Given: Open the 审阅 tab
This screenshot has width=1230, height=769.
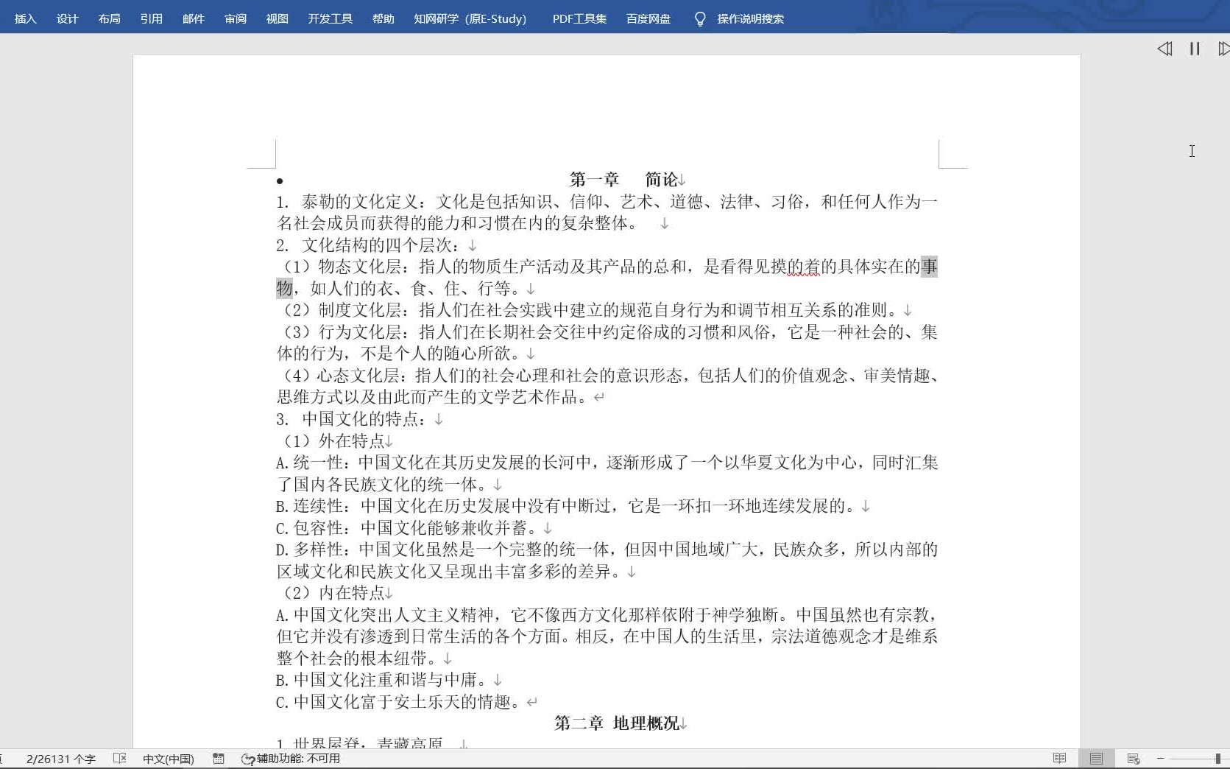Looking at the screenshot, I should (x=236, y=18).
